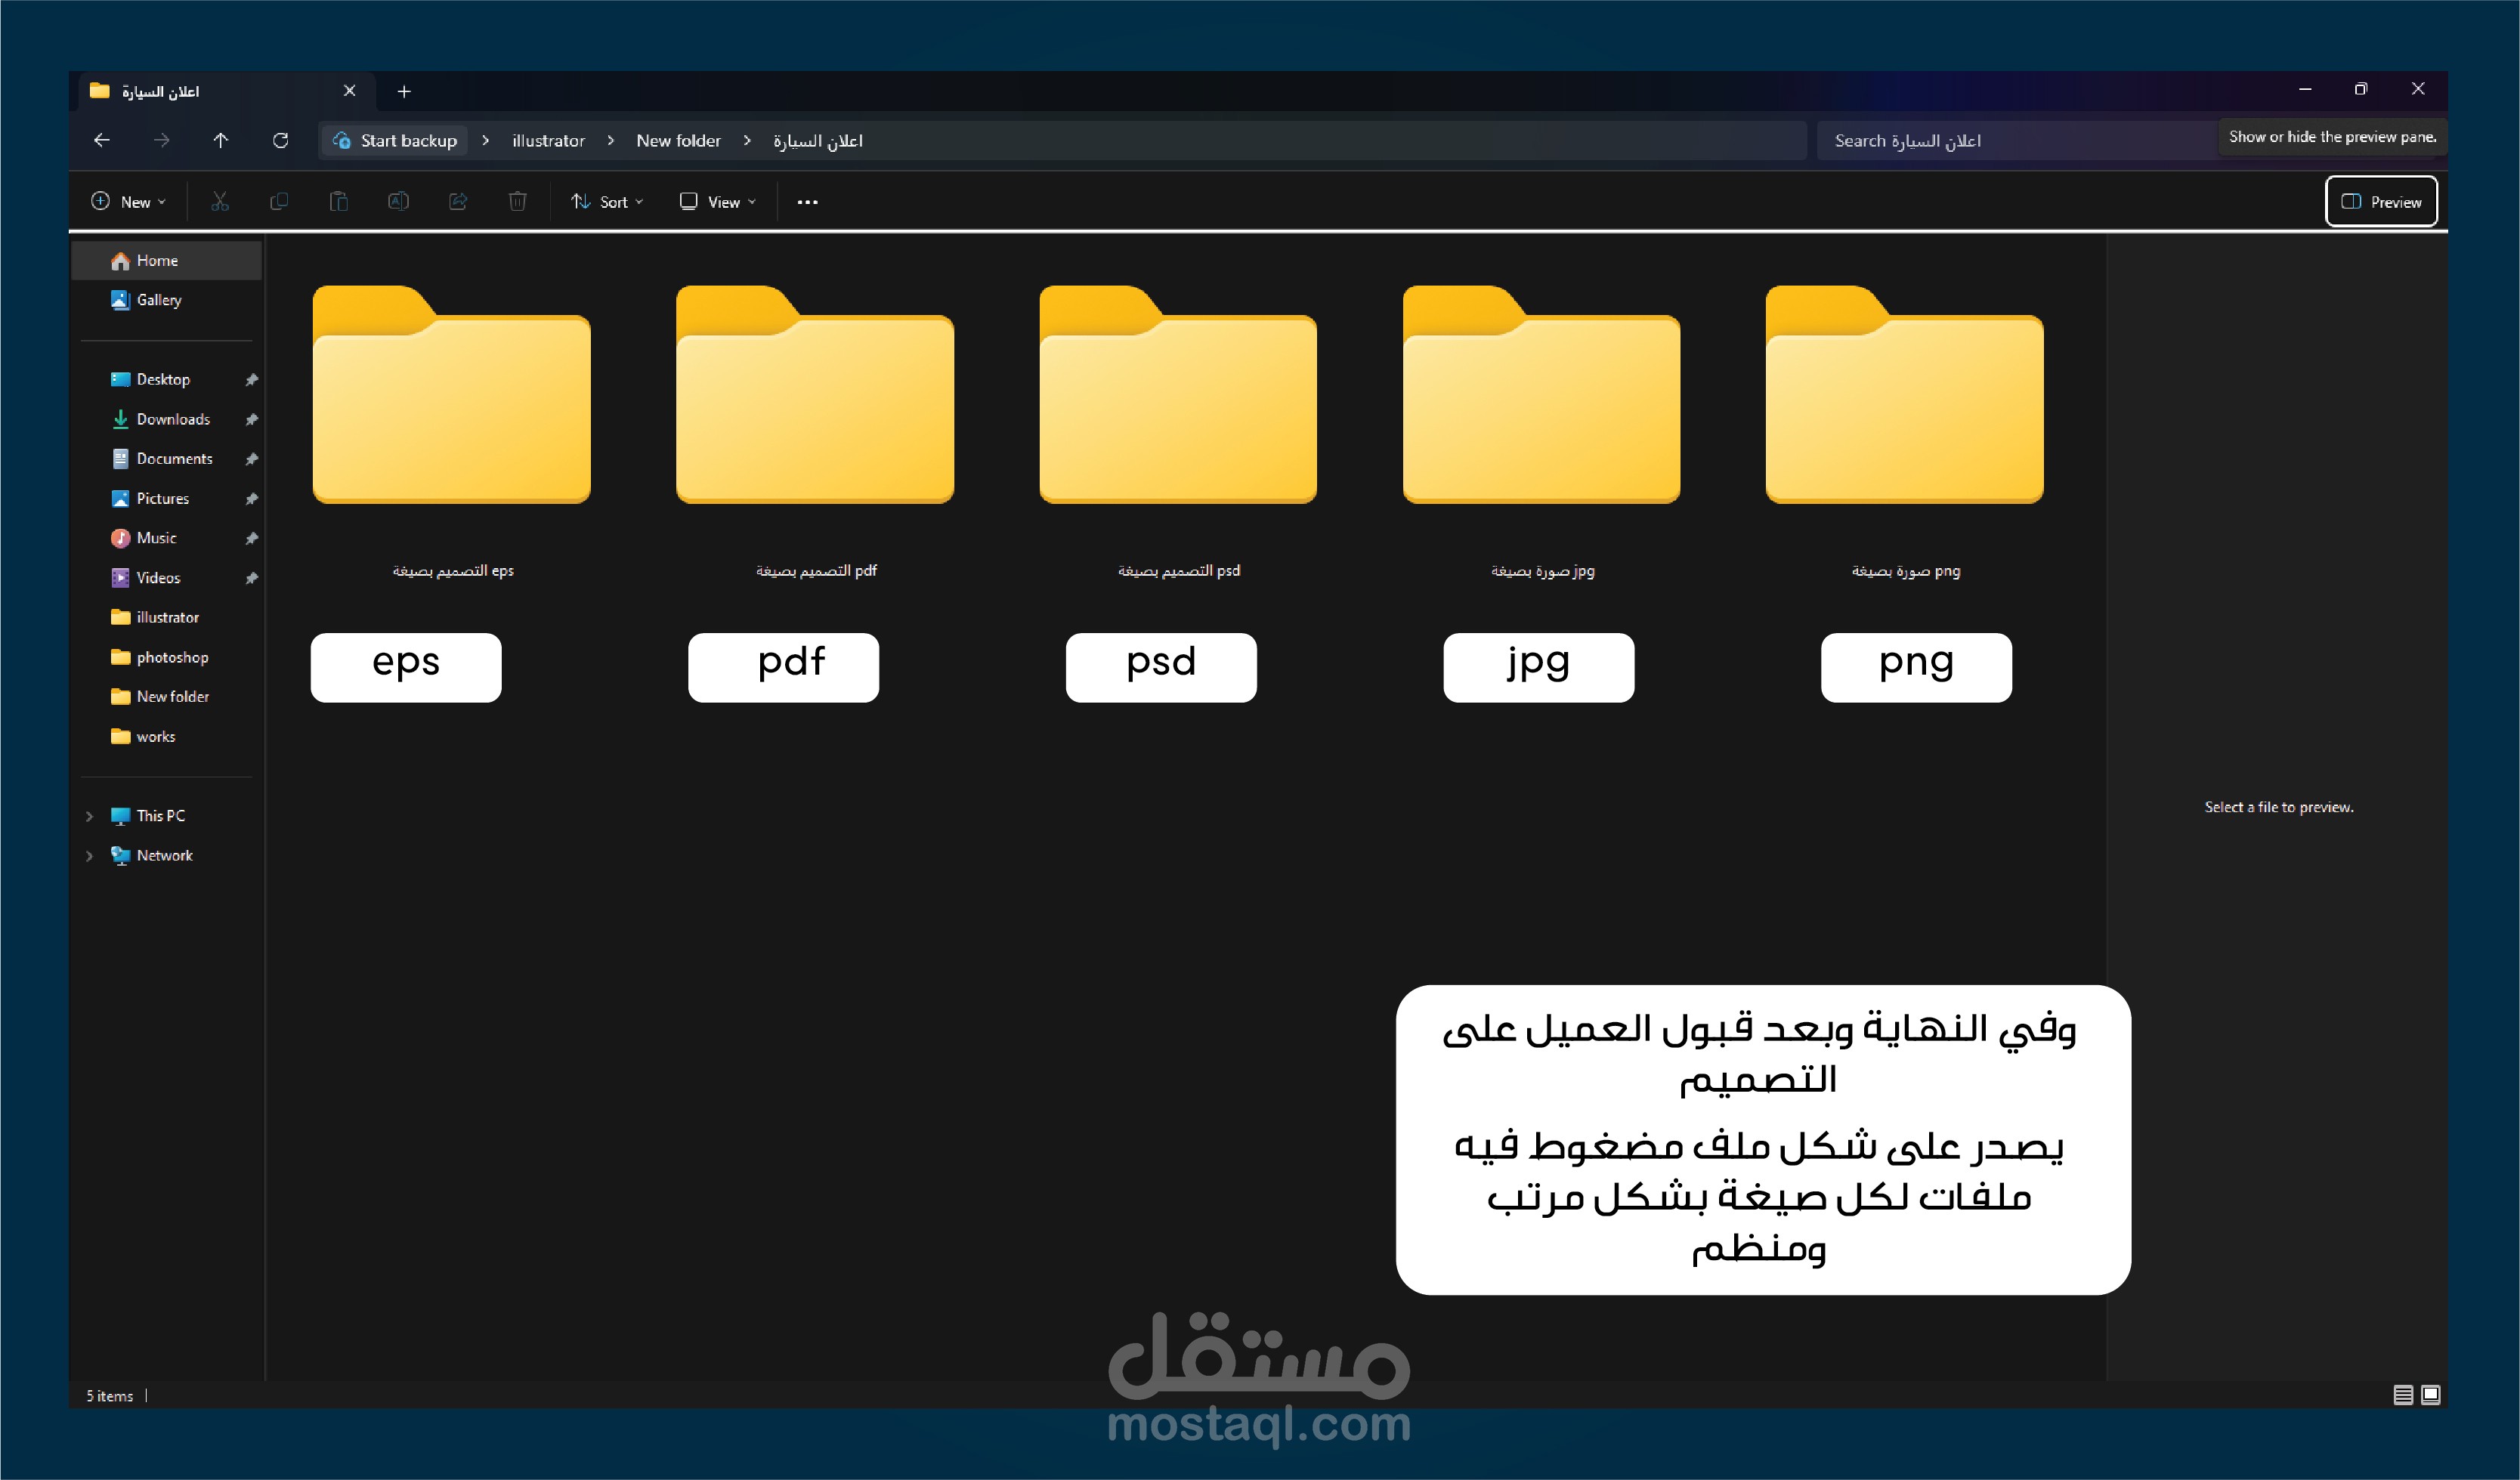The height and width of the screenshot is (1480, 2520).
Task: Open the New item dropdown
Action: pos(129,202)
